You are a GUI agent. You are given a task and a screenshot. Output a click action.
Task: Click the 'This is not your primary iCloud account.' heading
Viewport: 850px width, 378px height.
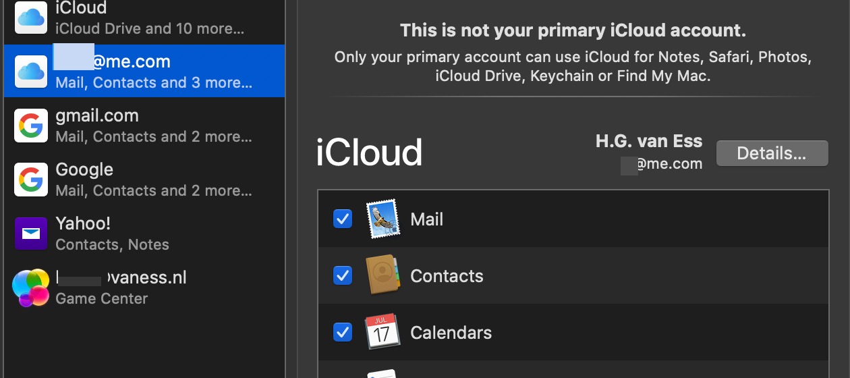point(573,30)
